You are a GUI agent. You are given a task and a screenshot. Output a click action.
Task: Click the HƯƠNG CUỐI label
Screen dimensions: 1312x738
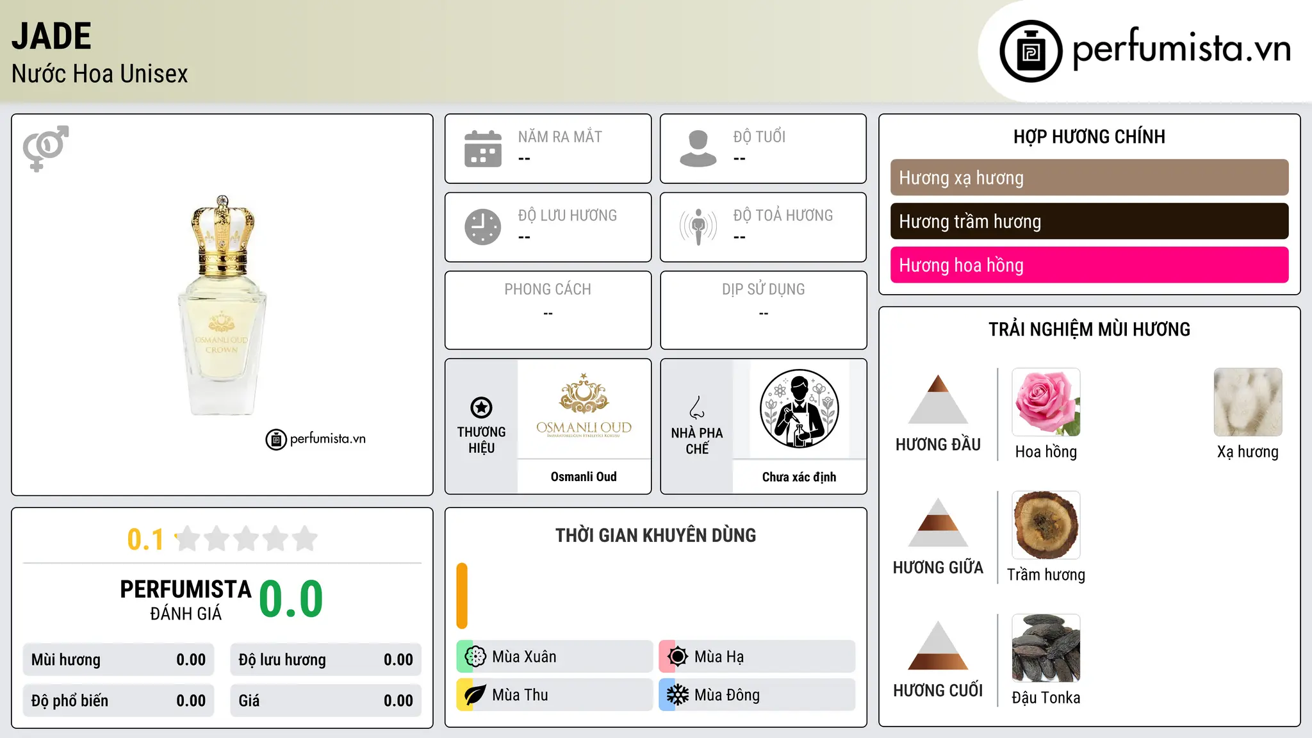[938, 691]
